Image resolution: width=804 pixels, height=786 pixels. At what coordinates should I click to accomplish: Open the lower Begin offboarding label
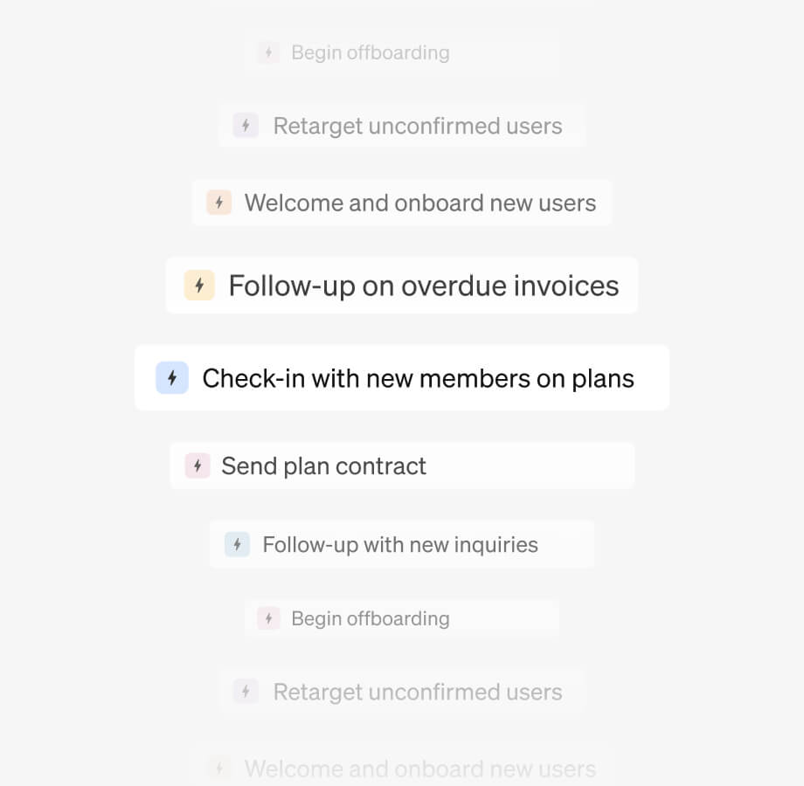click(x=370, y=618)
